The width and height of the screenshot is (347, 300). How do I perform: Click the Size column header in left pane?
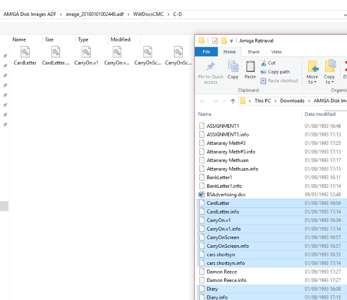[49, 39]
